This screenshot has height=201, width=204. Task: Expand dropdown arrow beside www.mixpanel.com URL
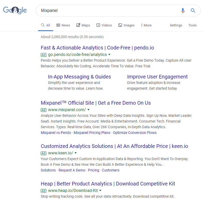88,110
